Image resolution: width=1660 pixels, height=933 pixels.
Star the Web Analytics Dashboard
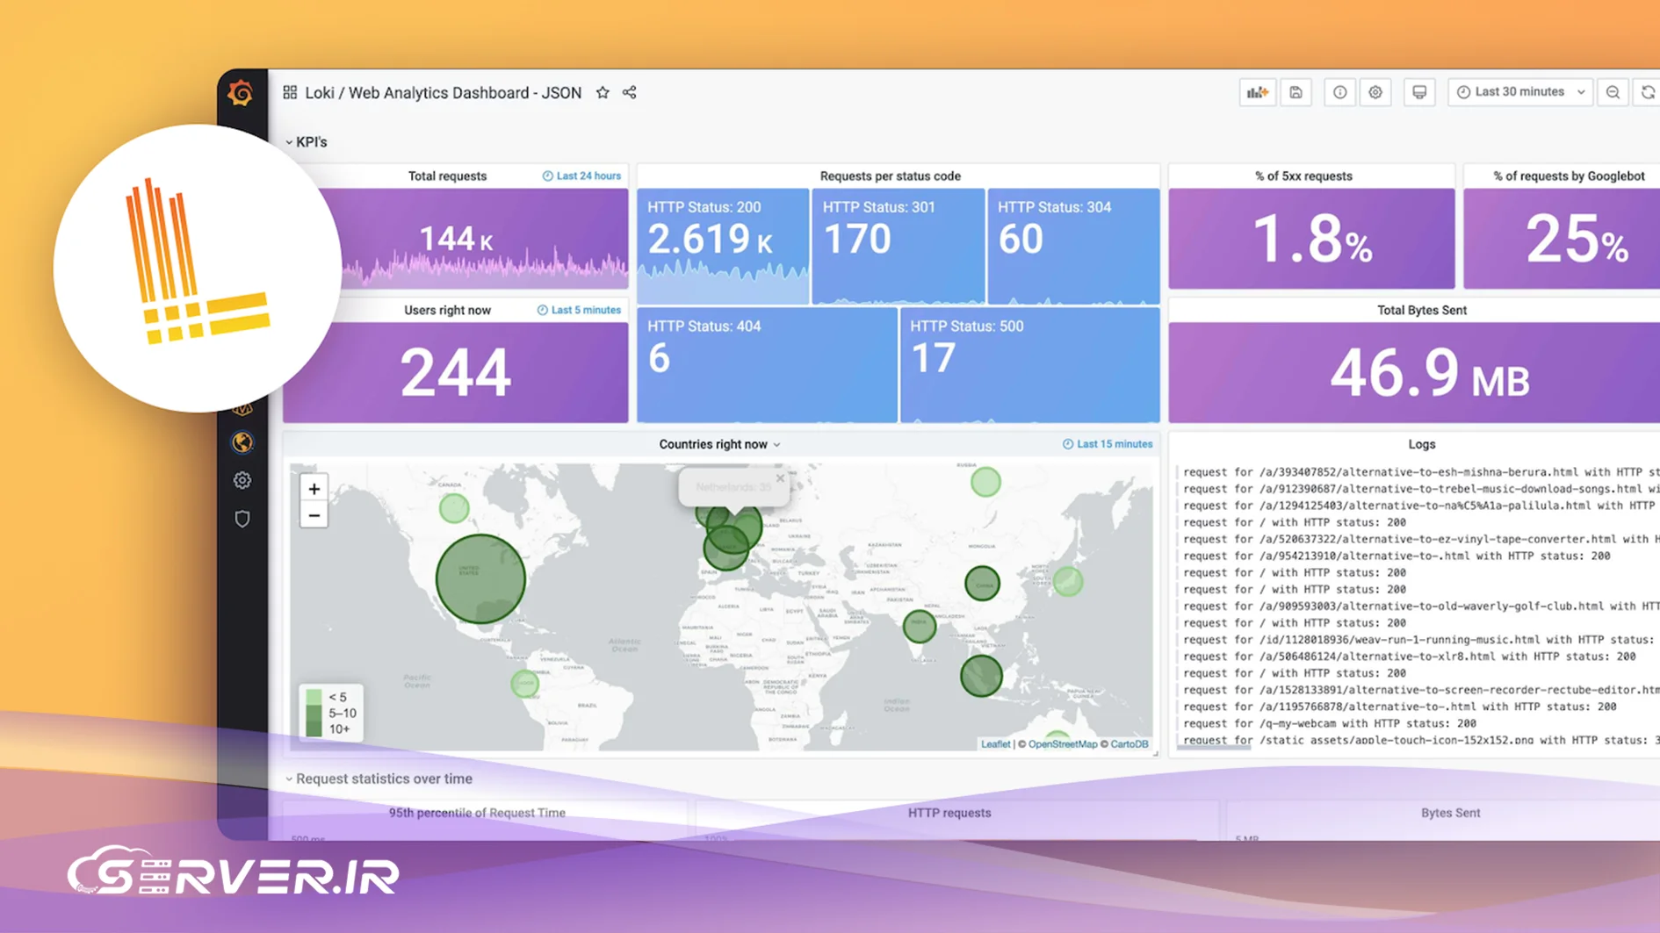click(603, 92)
